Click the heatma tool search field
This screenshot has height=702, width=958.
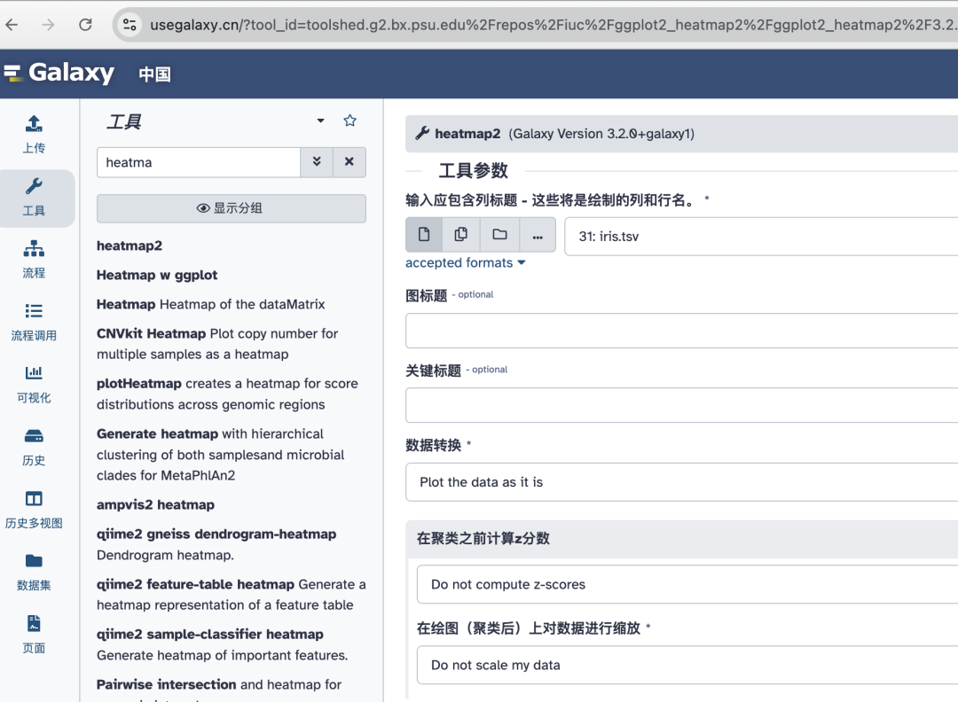click(x=199, y=162)
